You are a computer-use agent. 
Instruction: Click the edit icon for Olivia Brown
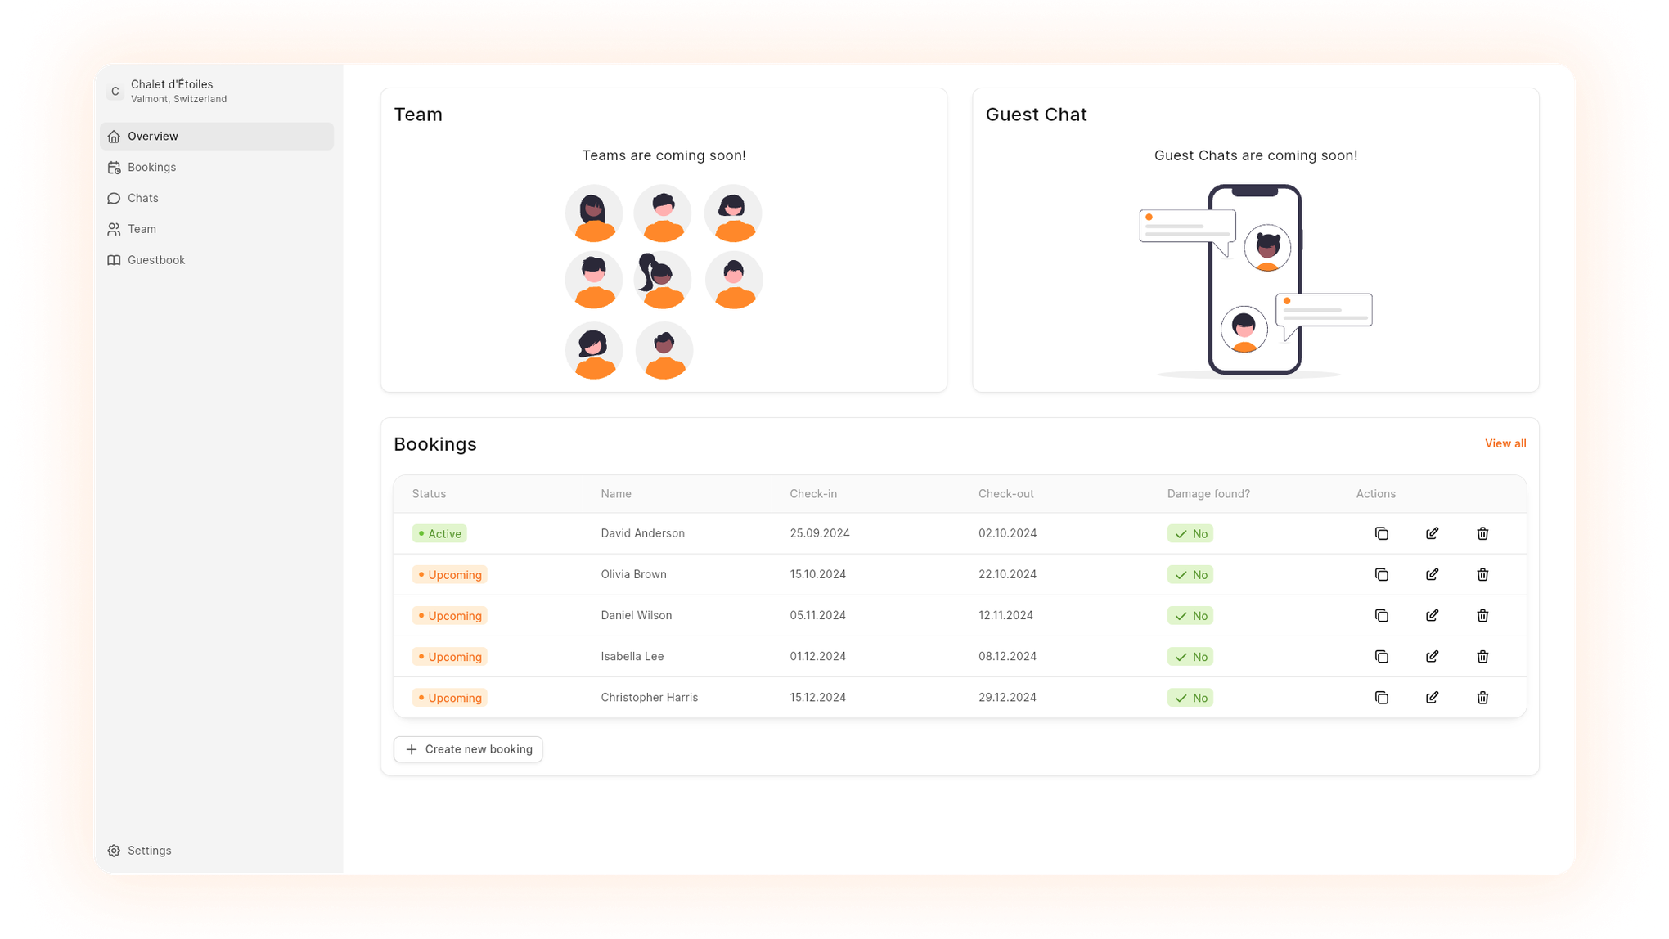(x=1432, y=574)
